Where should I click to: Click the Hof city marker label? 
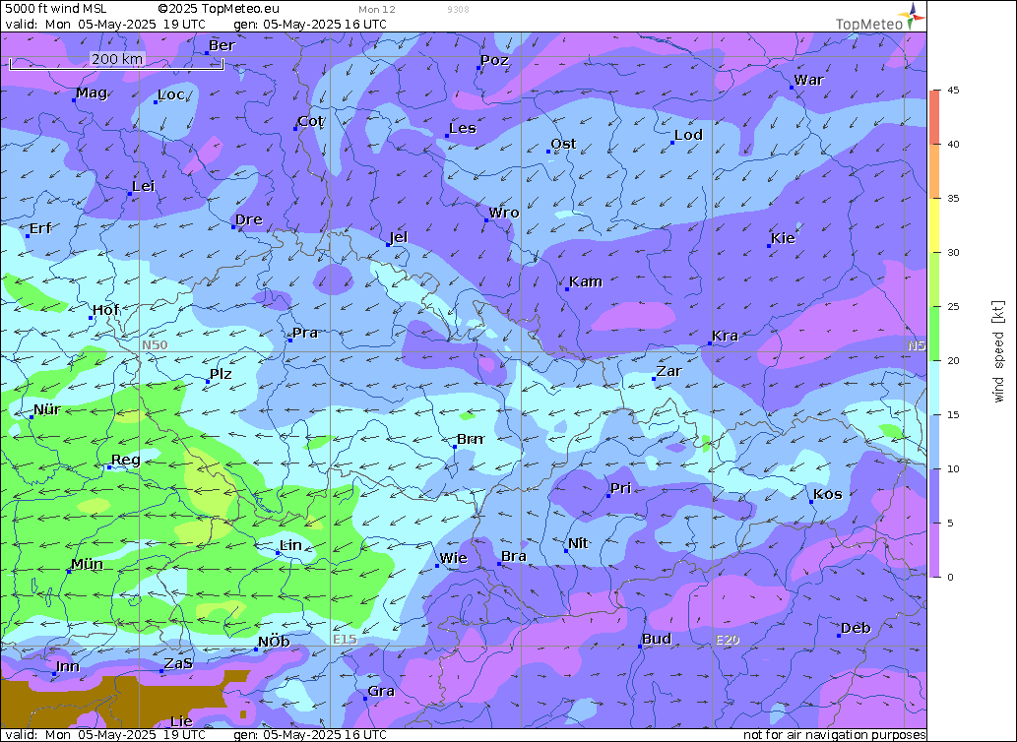tap(105, 310)
